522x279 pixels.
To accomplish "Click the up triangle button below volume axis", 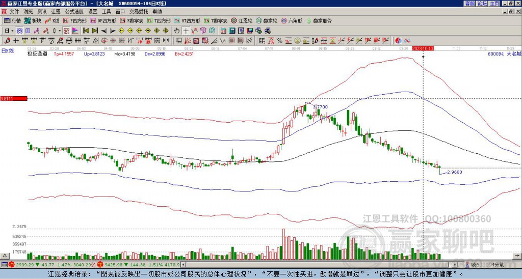I will 5,256.
